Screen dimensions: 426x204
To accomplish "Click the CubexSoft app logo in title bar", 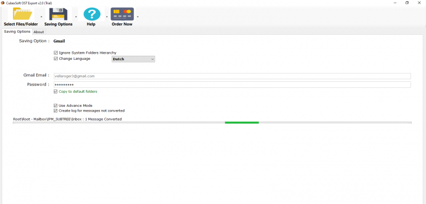I will pos(2,3).
